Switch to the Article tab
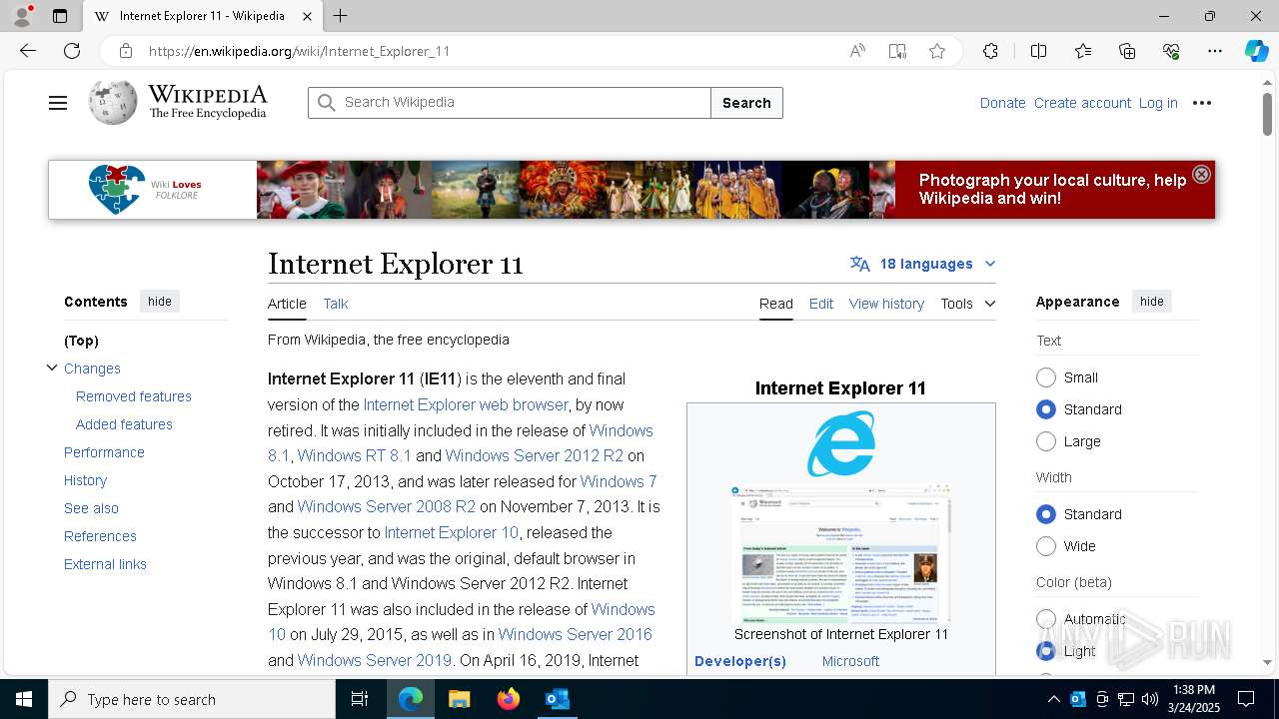 pos(287,304)
